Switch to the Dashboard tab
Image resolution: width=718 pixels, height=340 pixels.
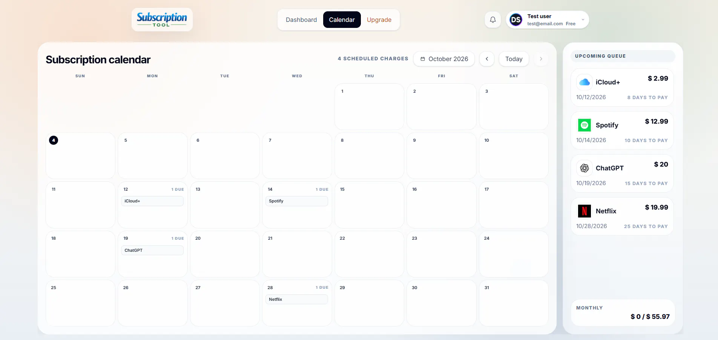301,20
